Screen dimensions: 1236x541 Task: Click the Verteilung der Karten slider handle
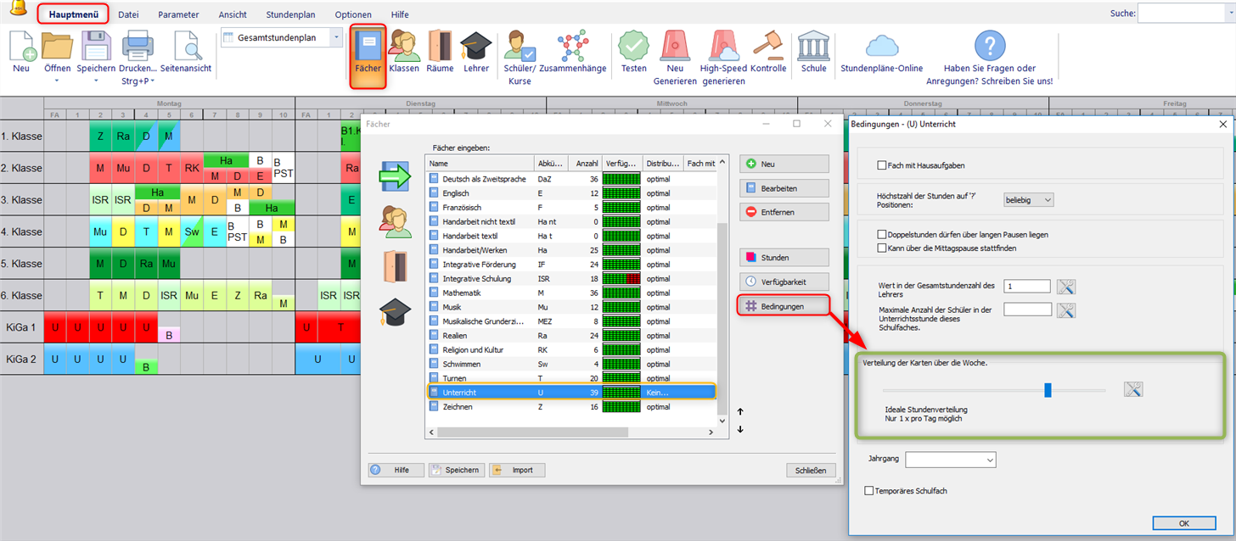[x=1048, y=390]
